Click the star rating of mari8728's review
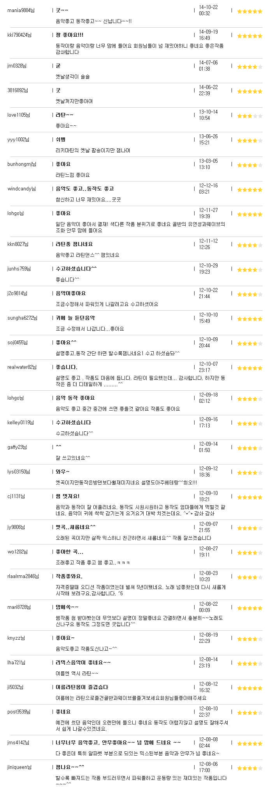 (250, 608)
